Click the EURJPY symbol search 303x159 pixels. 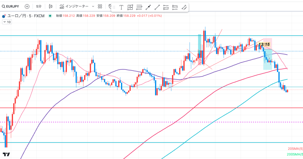[x=12, y=6]
